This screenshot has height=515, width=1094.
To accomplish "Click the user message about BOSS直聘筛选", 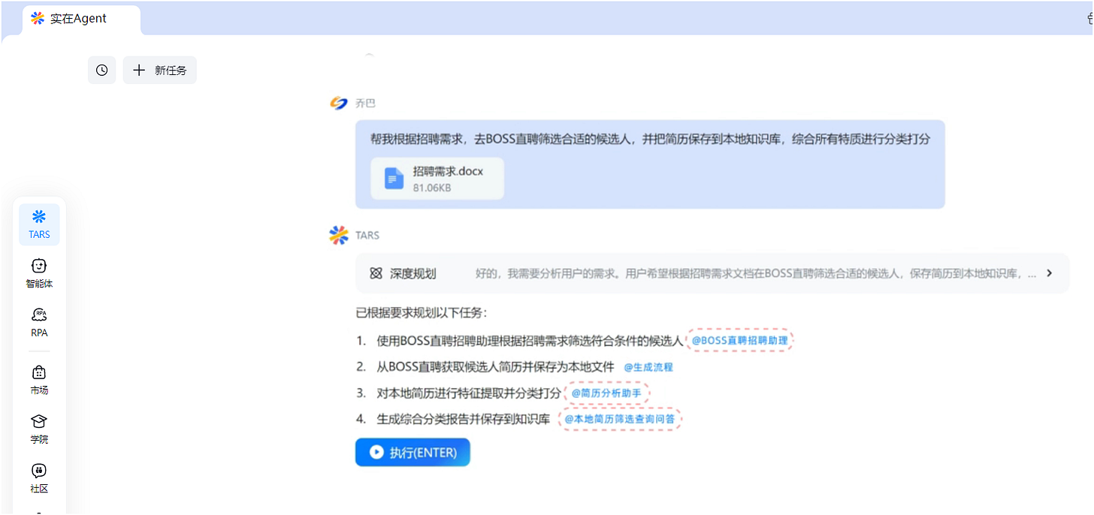I will tap(650, 139).
